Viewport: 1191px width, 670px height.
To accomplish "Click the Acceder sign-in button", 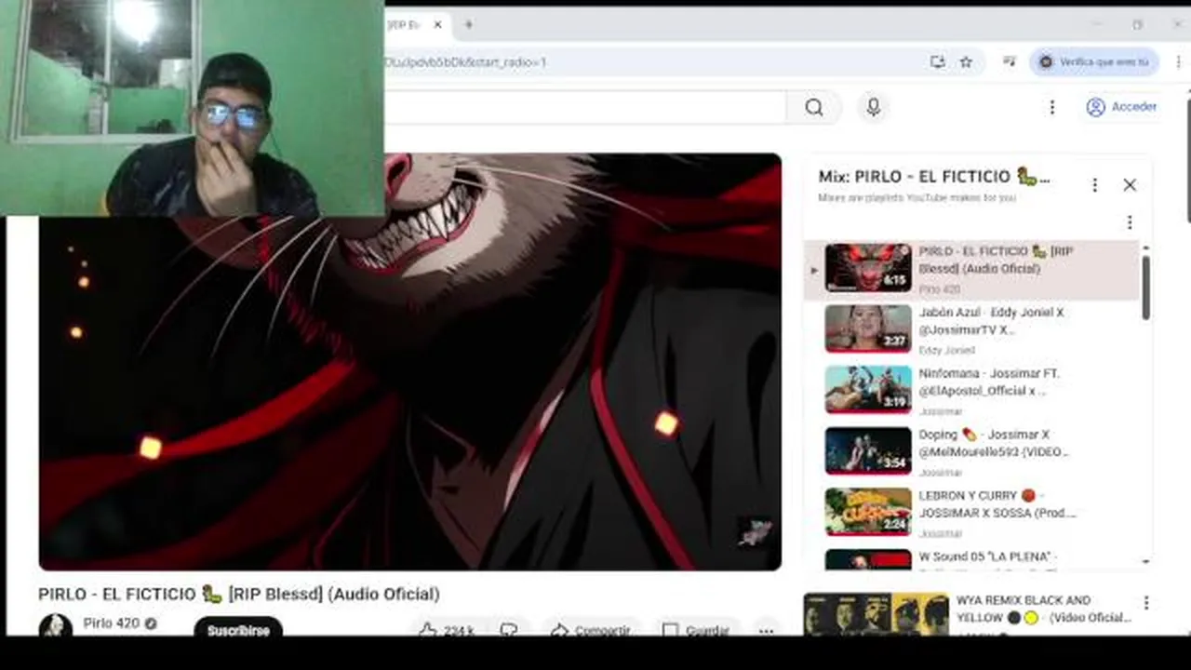I will (x=1122, y=107).
